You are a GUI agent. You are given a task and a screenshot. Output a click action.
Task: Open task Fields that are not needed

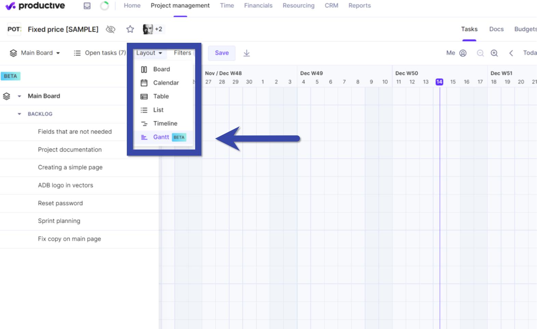(75, 132)
